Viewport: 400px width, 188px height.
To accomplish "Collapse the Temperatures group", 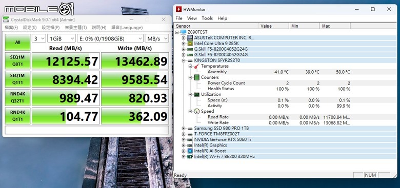I will point(190,66).
